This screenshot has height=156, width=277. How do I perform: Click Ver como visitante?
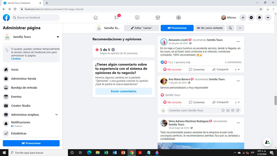pos(210,28)
